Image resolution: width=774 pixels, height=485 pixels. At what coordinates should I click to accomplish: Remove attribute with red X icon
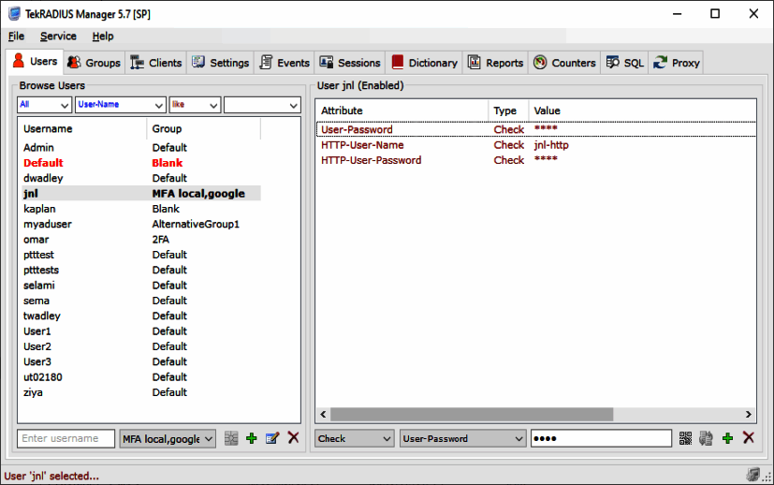(749, 437)
